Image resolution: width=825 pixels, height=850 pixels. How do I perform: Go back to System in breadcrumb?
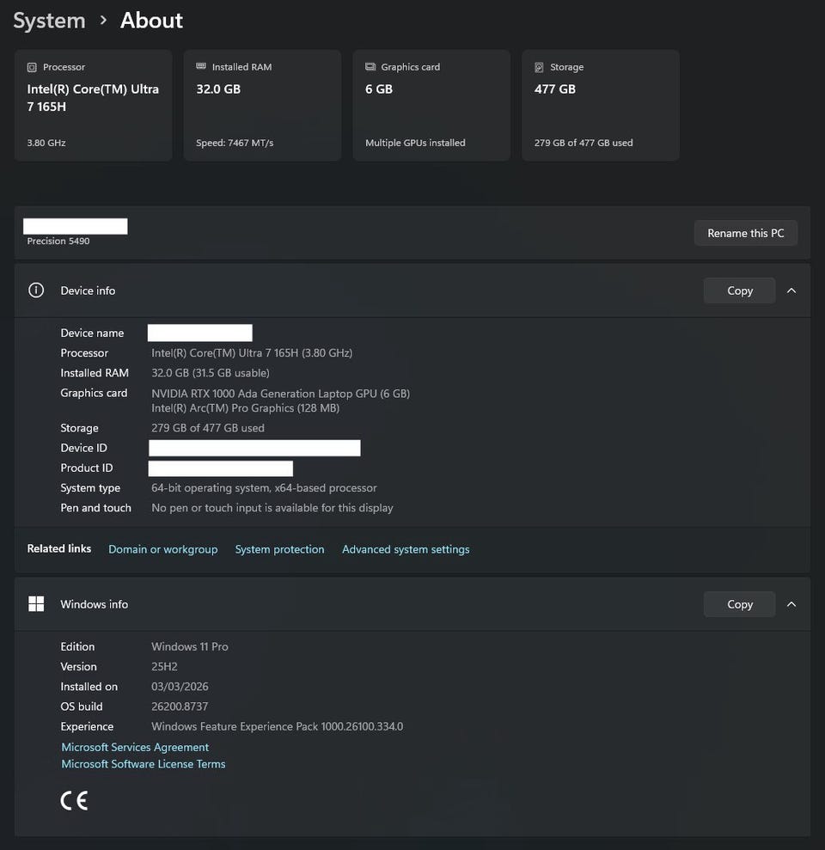pos(49,21)
